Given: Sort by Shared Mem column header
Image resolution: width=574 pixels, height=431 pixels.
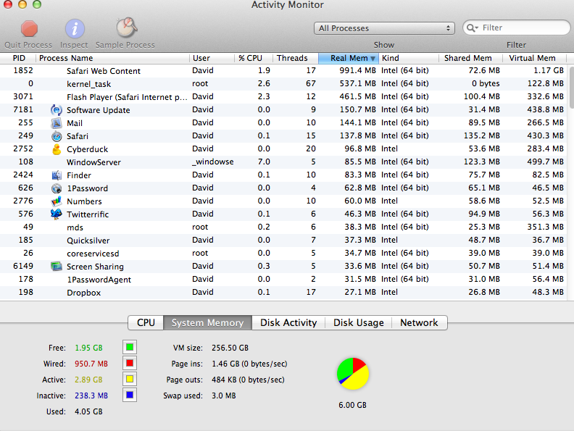Looking at the screenshot, I should [x=471, y=58].
